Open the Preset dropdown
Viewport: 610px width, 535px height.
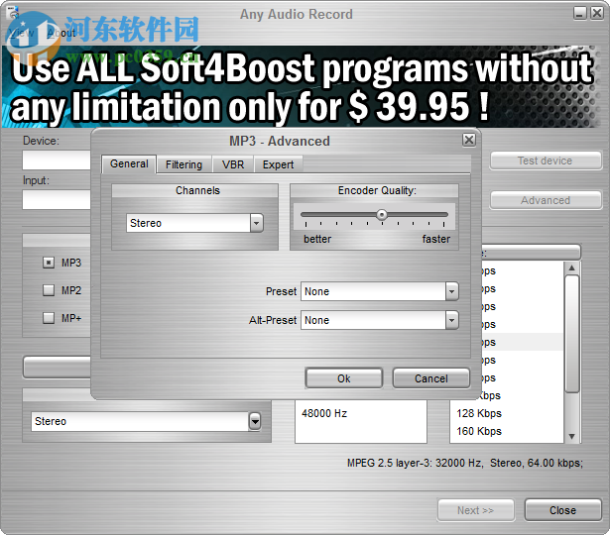[x=451, y=291]
